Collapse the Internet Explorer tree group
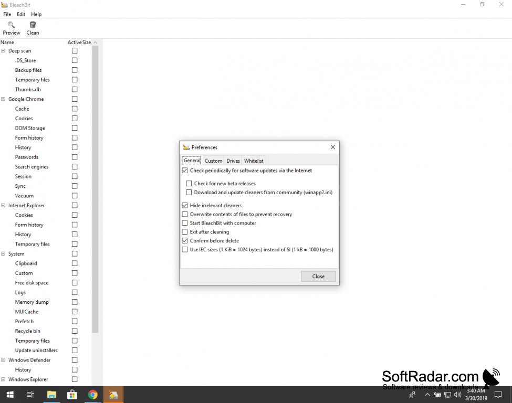The height and width of the screenshot is (403, 512). click(x=3, y=206)
